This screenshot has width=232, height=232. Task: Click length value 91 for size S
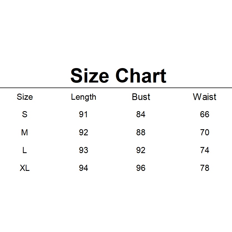click(x=83, y=114)
